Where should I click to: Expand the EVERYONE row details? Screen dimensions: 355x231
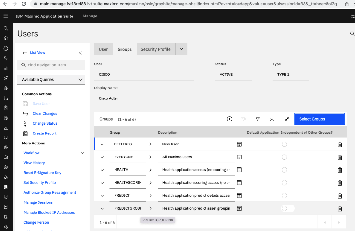coord(102,157)
